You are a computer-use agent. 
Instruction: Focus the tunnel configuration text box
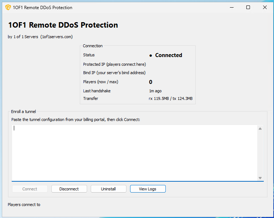134,153
